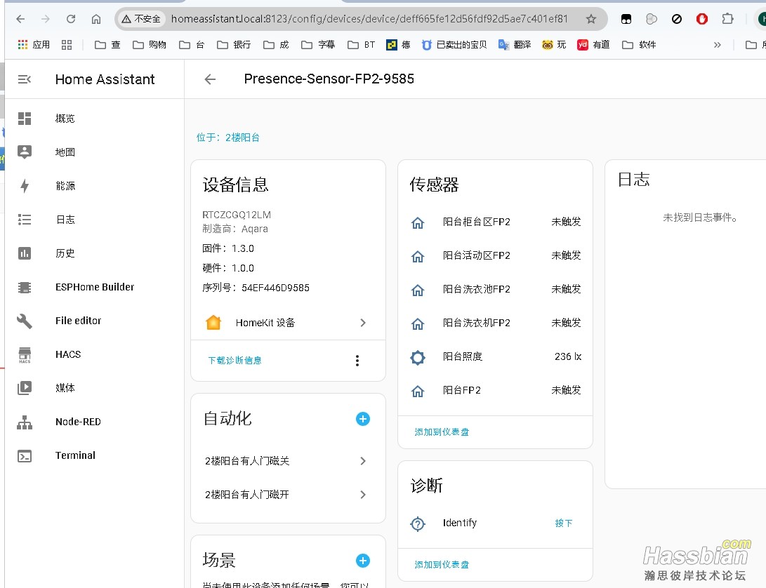Select the 阳台洗衣机FP2 sensor row label
Screen dimensions: 766x588
coord(476,323)
